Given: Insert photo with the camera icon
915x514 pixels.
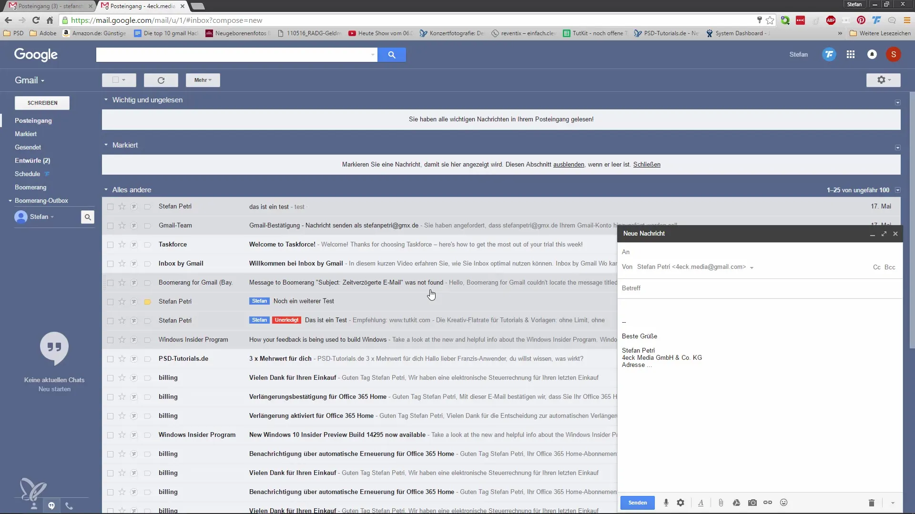Looking at the screenshot, I should pos(752,503).
